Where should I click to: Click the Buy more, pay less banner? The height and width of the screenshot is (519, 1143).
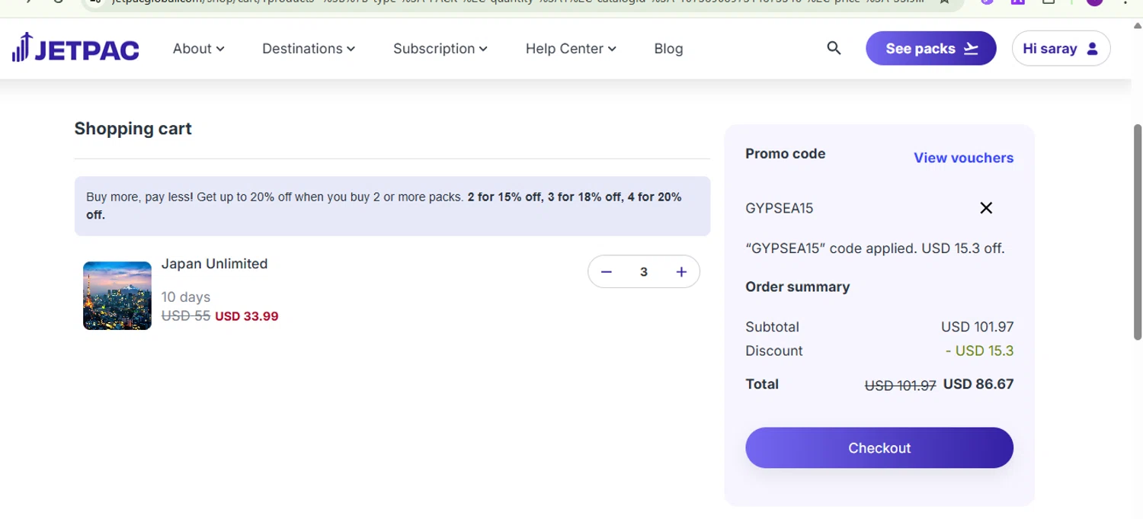click(392, 206)
